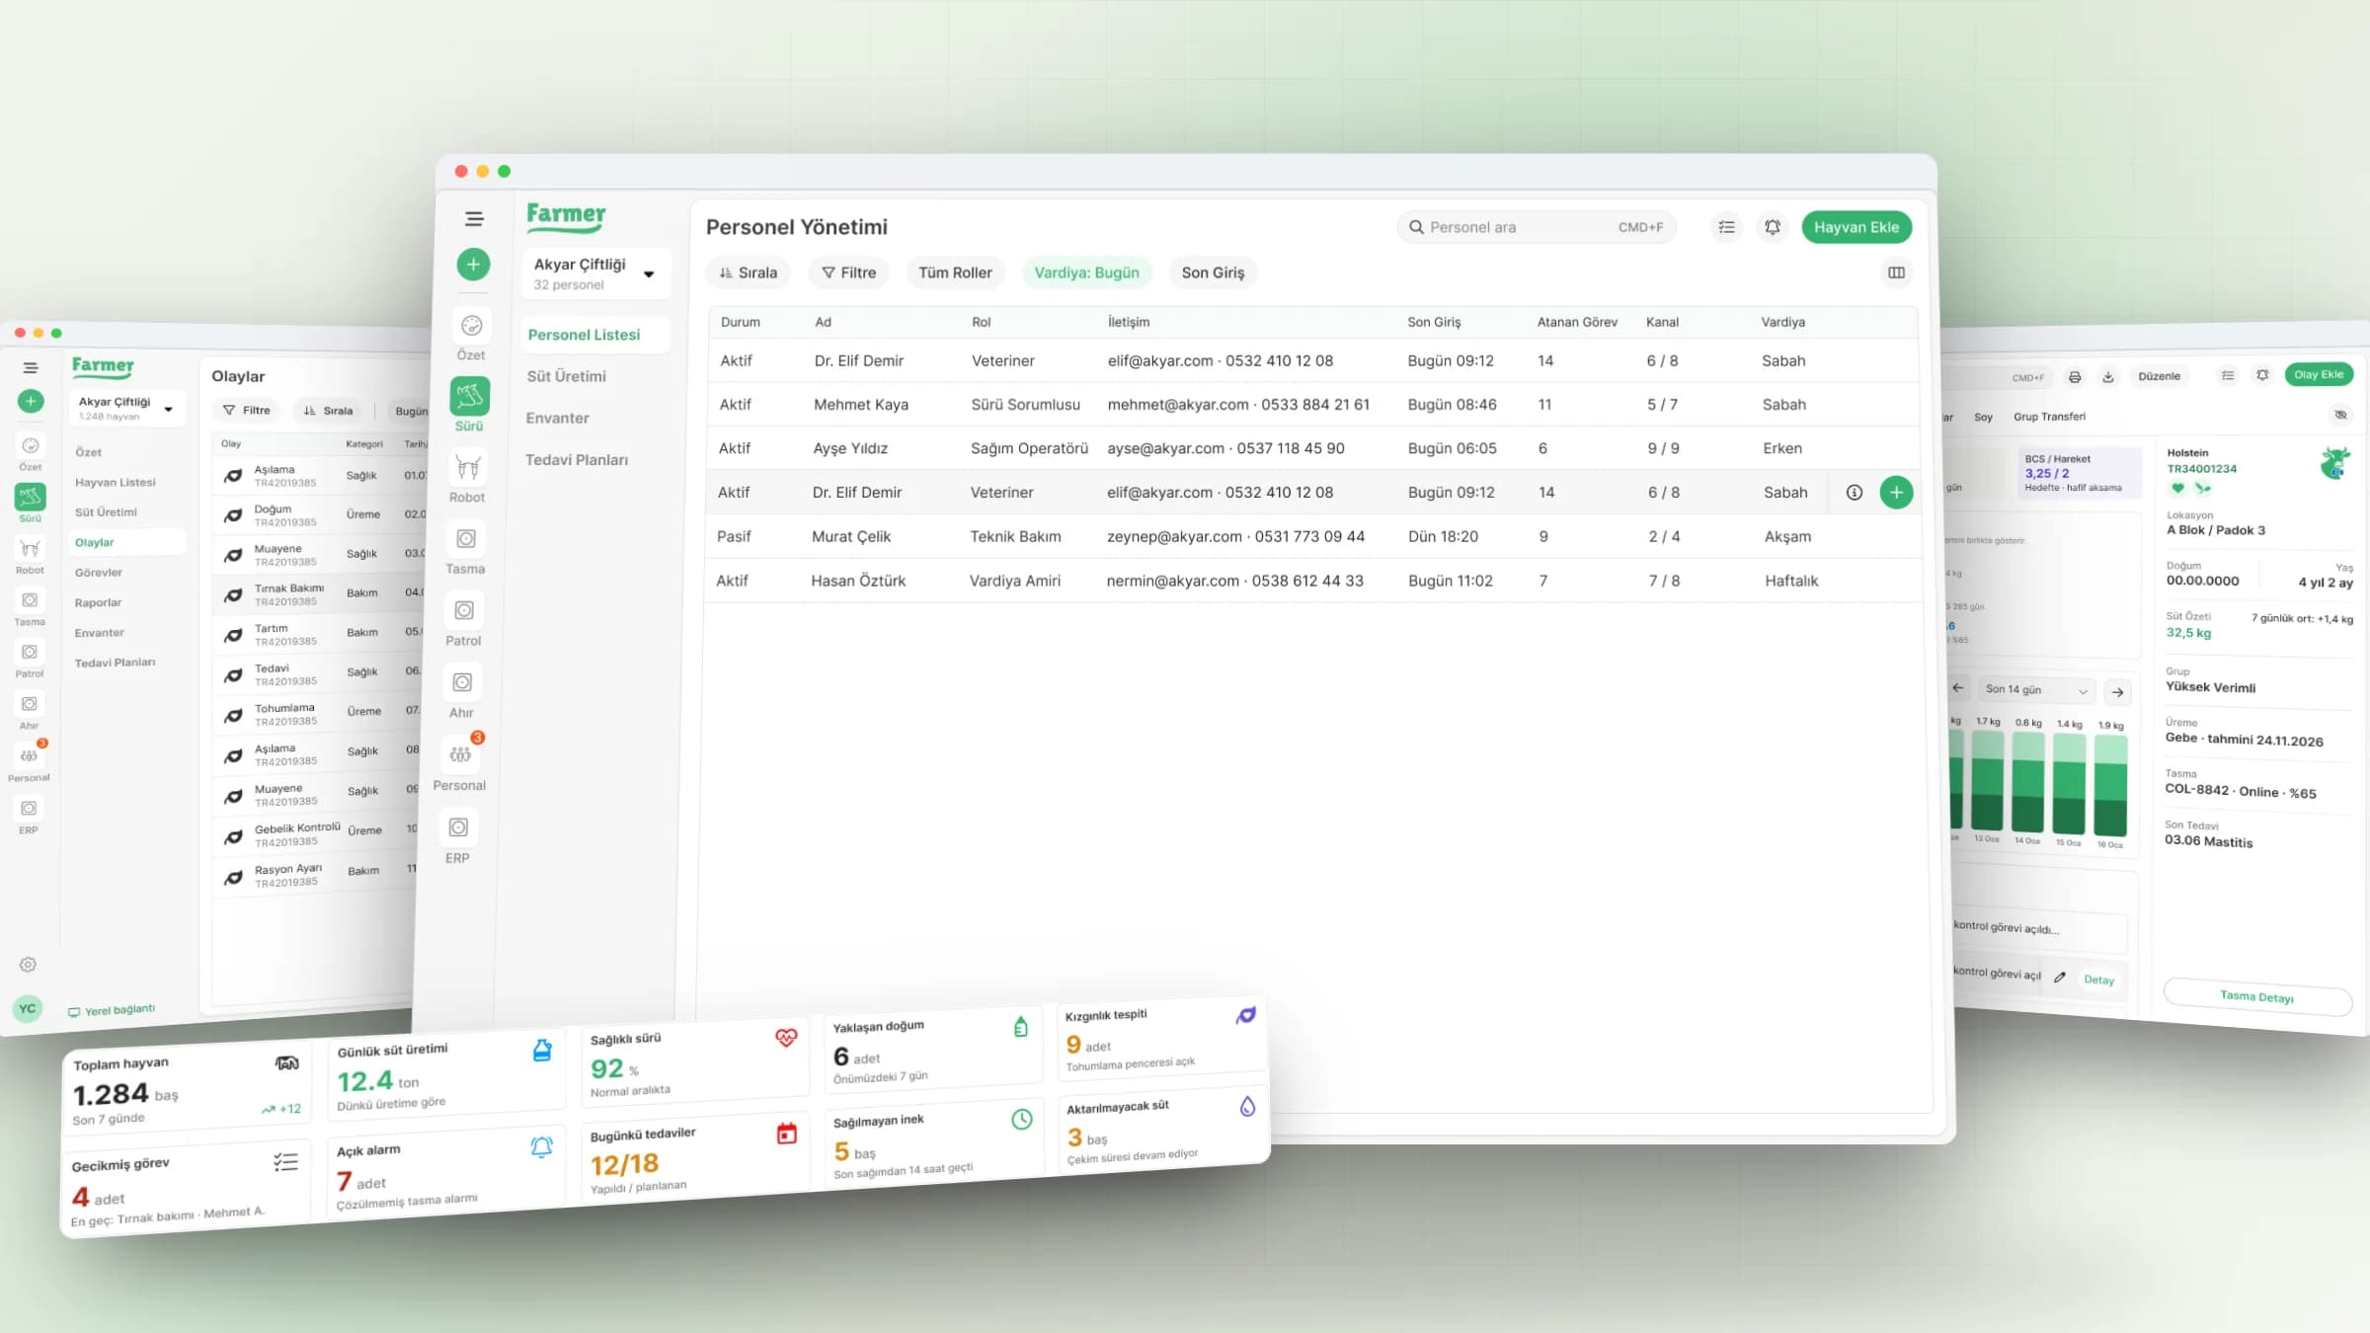The width and height of the screenshot is (2370, 1333).
Task: Open Özet icon in main window sidebar
Action: pyautogui.click(x=471, y=326)
